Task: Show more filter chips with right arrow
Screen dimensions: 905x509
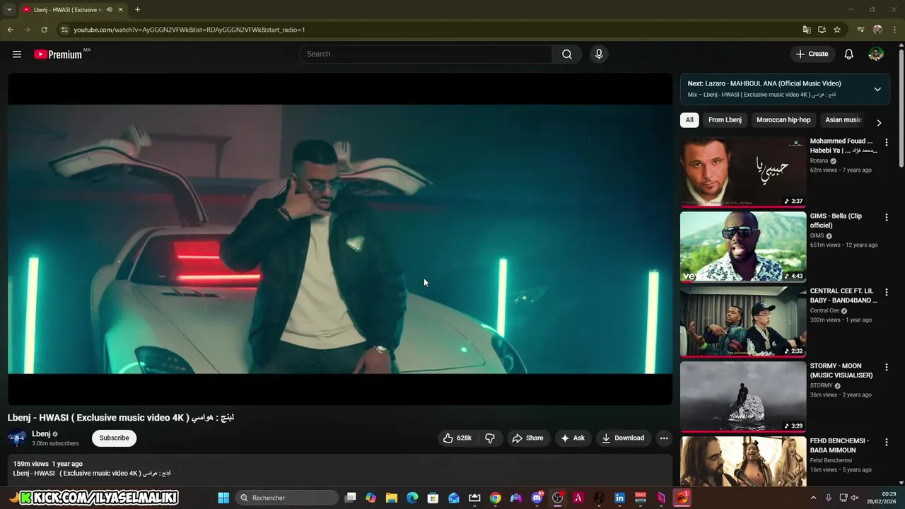Action: click(x=879, y=122)
